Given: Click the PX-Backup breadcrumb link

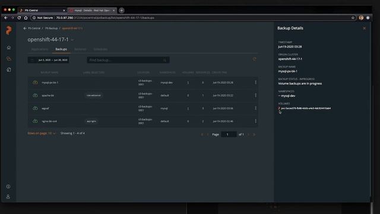Looking at the screenshot, I should 52,29.
